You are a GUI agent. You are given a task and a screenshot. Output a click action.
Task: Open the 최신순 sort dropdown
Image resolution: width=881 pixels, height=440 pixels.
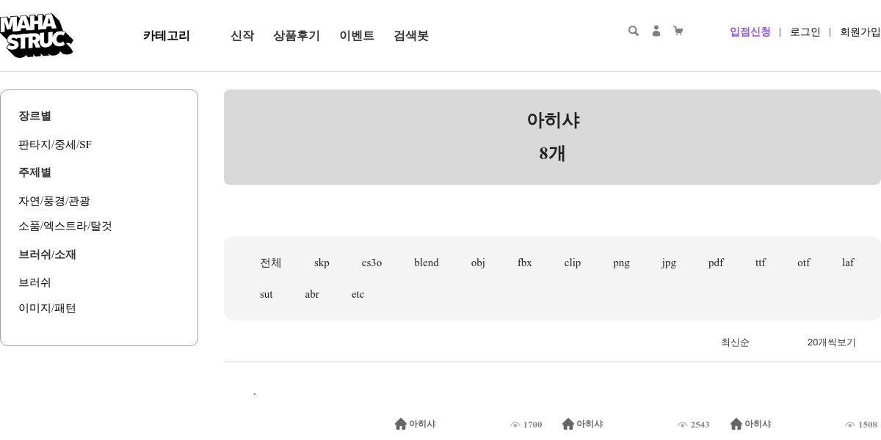point(735,342)
